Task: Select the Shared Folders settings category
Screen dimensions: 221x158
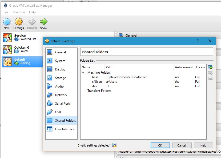Action: 62,120
